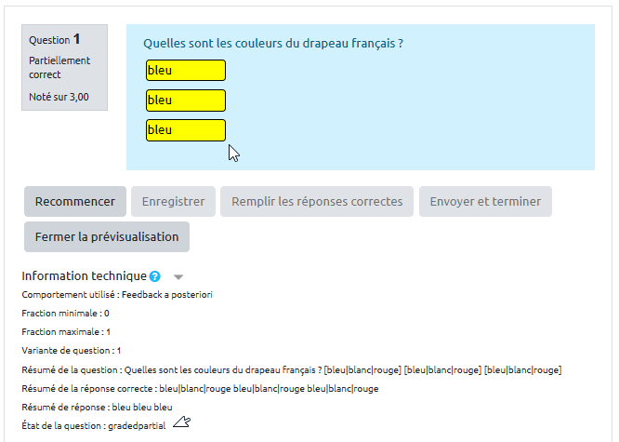Click the Enregistrer button

pyautogui.click(x=173, y=202)
